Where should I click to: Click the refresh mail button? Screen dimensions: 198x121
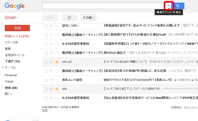click(69, 18)
